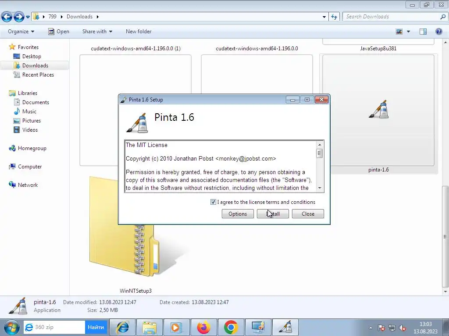
Task: Go forward with the Explorer forward arrow
Action: 19,17
